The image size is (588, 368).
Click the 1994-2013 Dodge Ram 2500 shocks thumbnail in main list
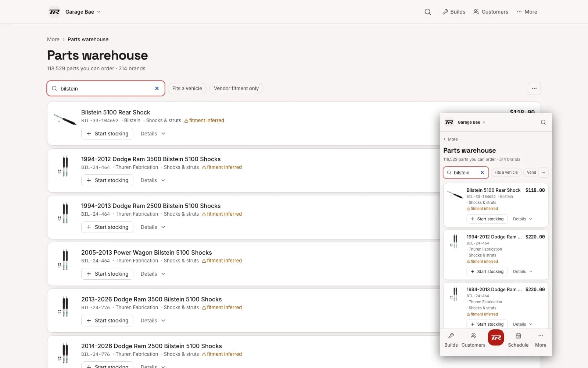(x=65, y=213)
